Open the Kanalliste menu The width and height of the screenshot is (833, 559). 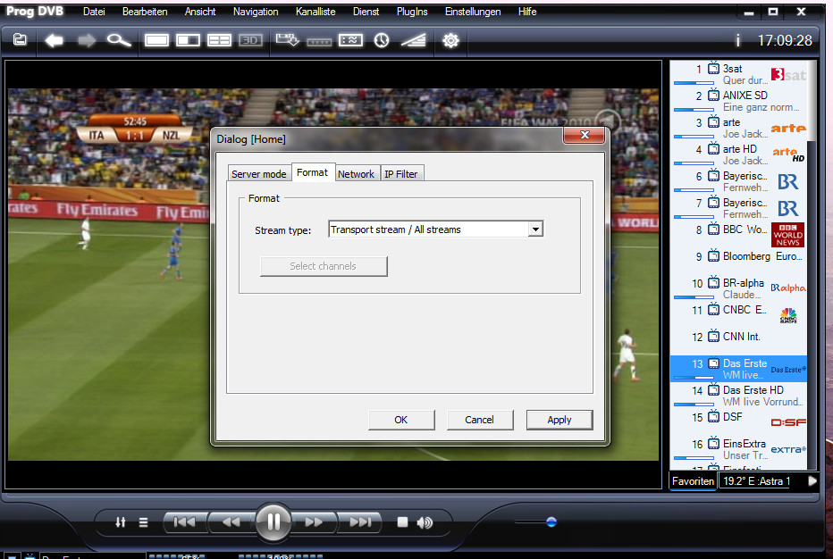pyautogui.click(x=316, y=12)
